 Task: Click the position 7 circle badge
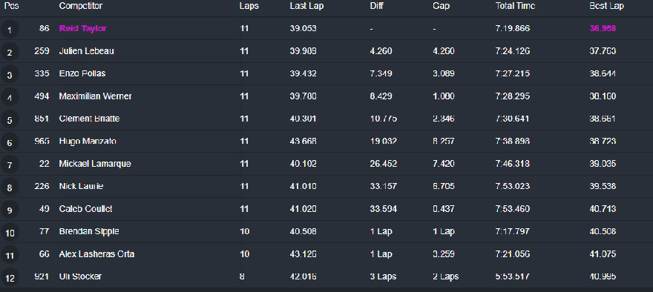[10, 165]
